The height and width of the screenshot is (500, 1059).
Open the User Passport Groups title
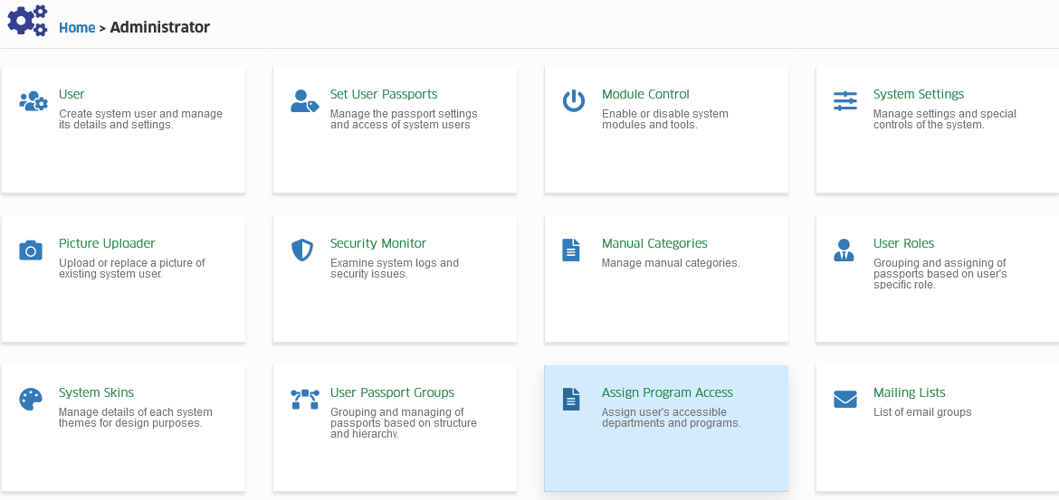(x=392, y=392)
